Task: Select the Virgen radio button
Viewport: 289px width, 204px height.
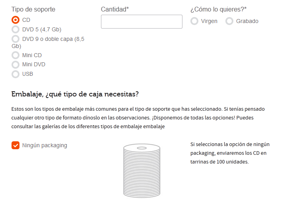Action: (194, 21)
